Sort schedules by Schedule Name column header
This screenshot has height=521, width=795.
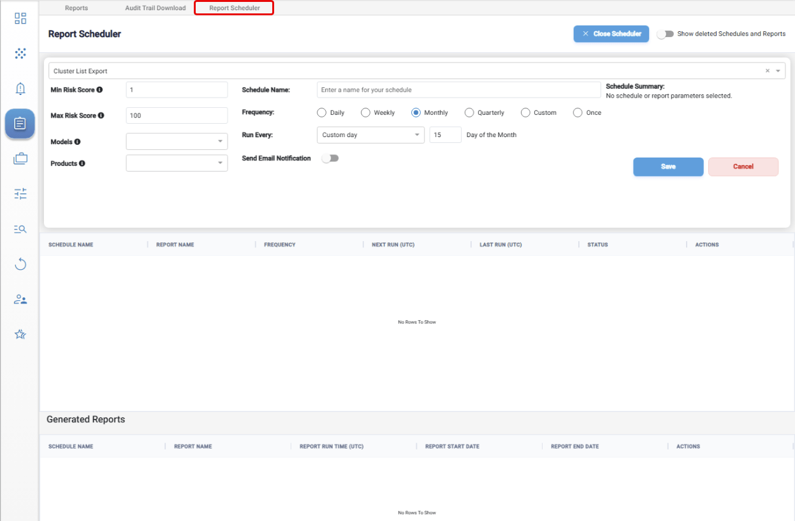(x=71, y=245)
